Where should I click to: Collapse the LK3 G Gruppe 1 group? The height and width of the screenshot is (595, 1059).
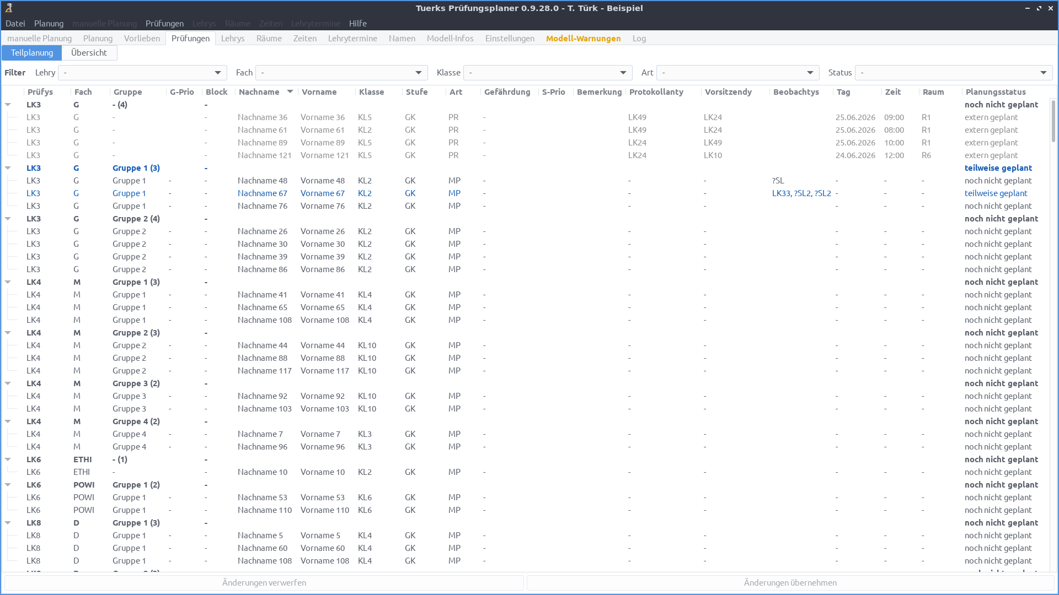point(8,168)
